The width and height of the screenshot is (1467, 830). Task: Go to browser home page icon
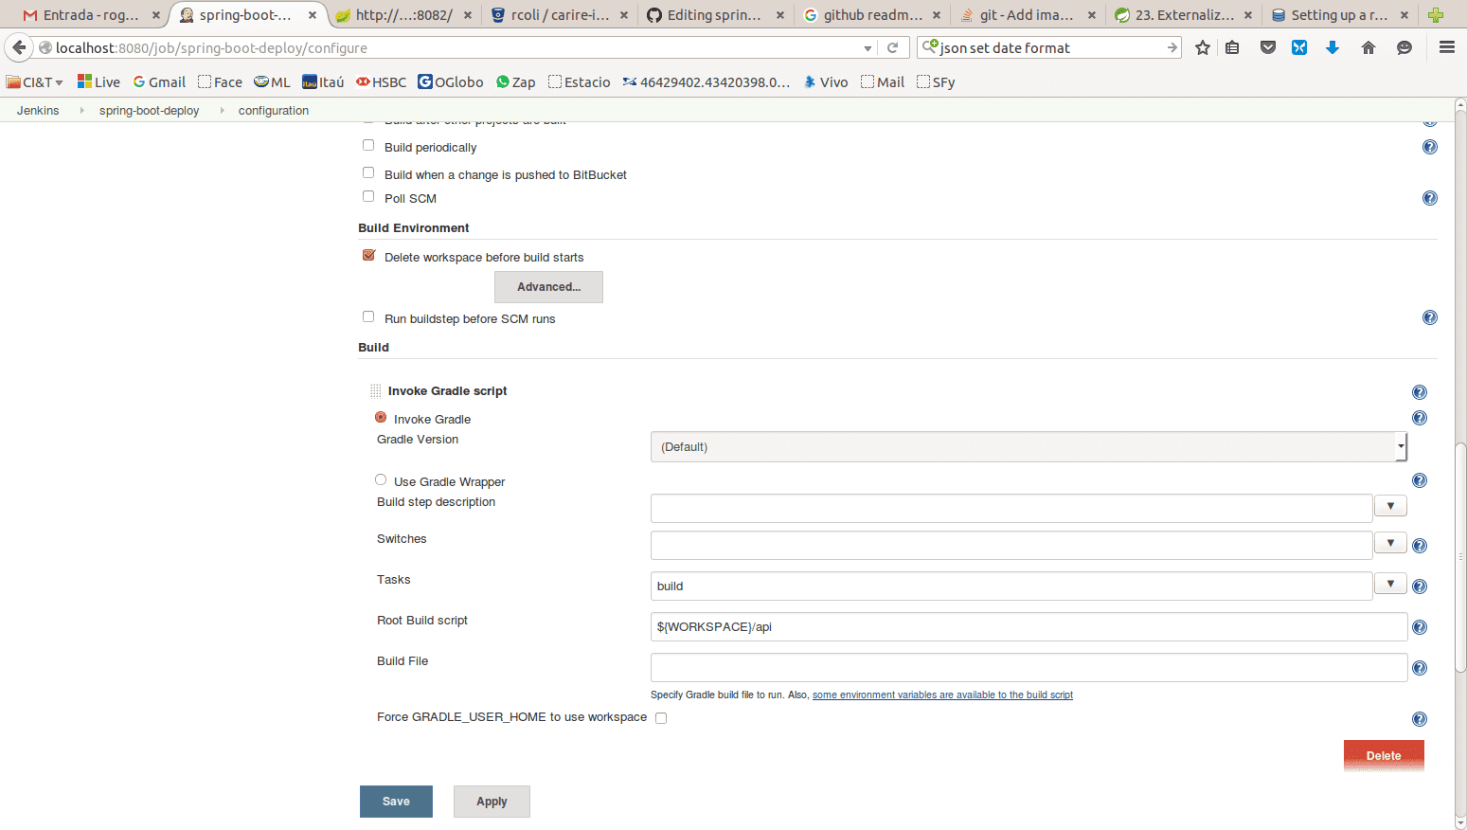pos(1369,47)
